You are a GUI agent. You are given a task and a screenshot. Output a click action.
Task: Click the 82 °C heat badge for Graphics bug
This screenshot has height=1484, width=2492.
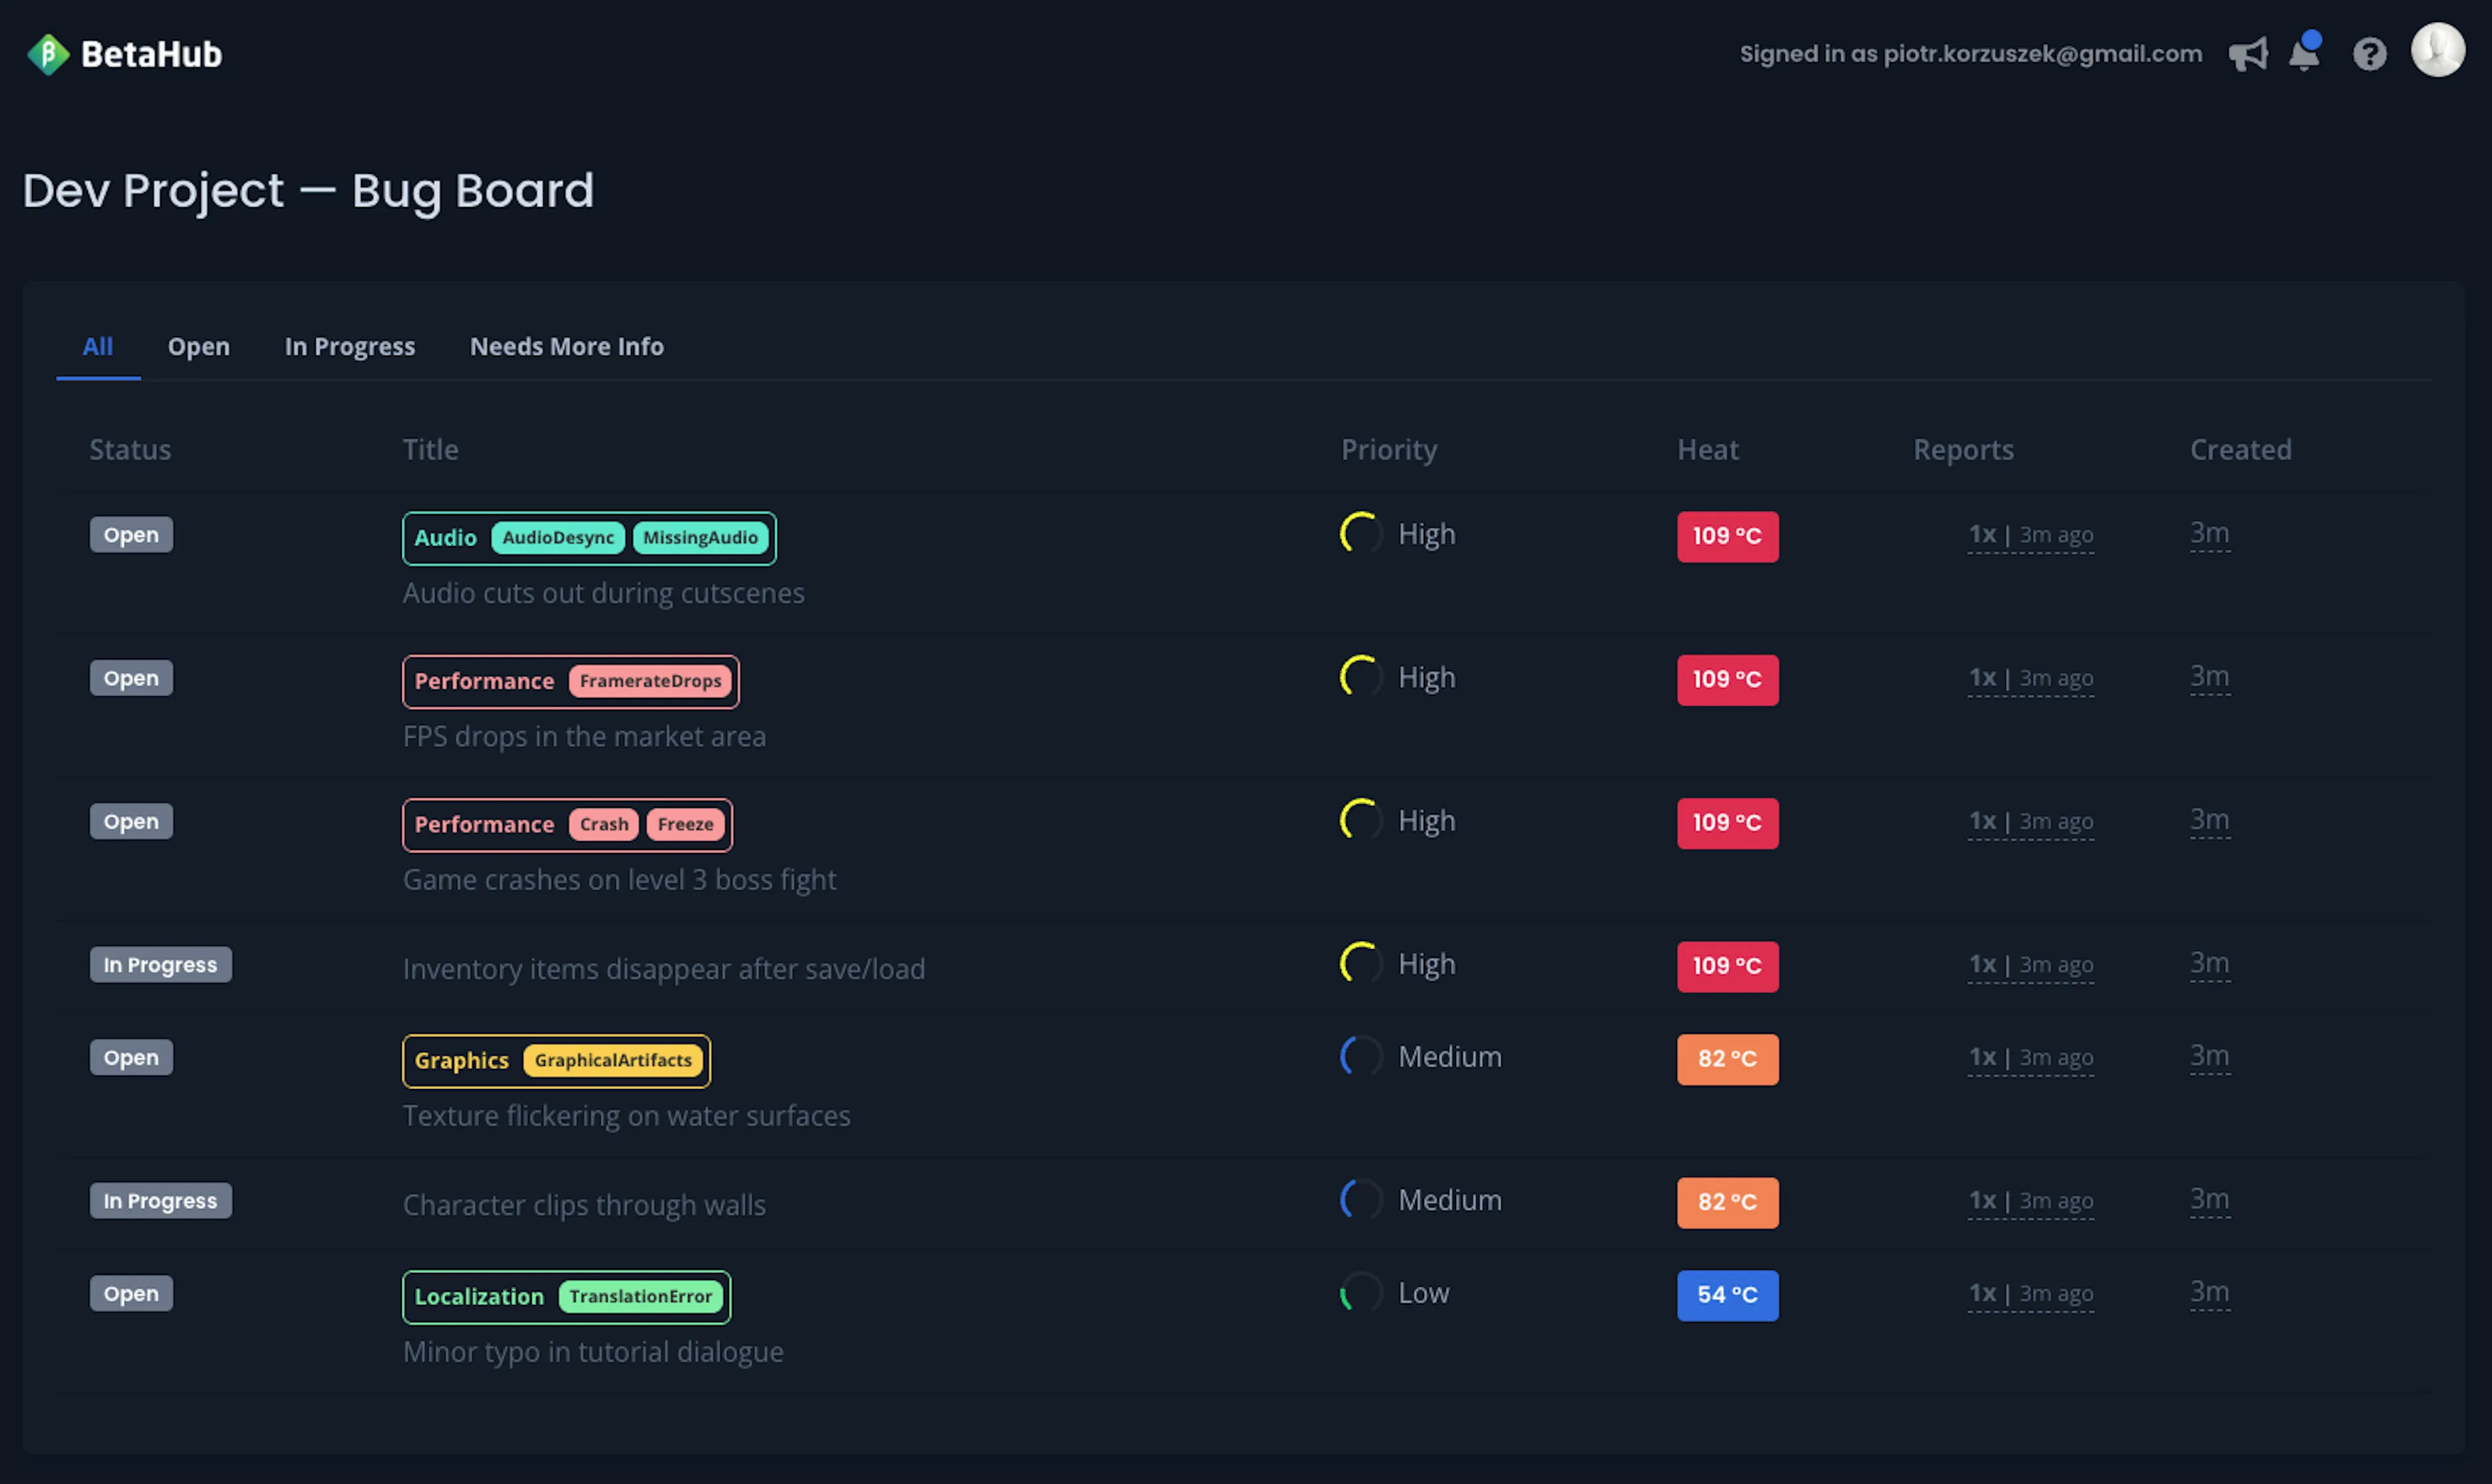(x=1726, y=1059)
